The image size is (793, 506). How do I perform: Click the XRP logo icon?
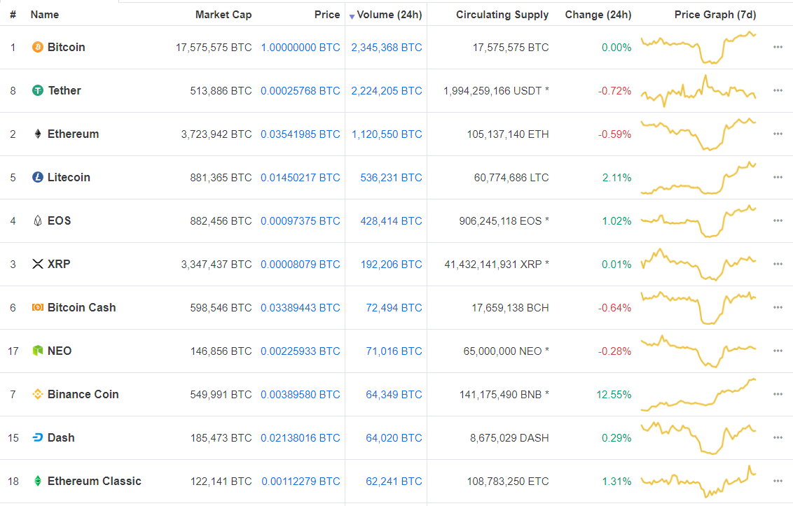38,265
